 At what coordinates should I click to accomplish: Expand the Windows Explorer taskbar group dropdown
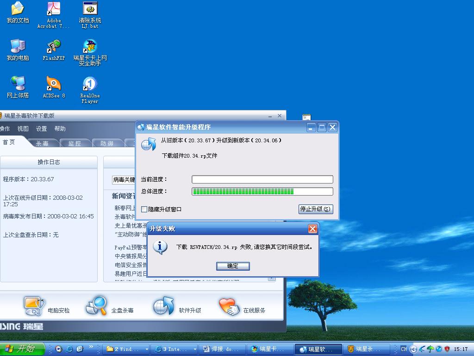pos(147,349)
